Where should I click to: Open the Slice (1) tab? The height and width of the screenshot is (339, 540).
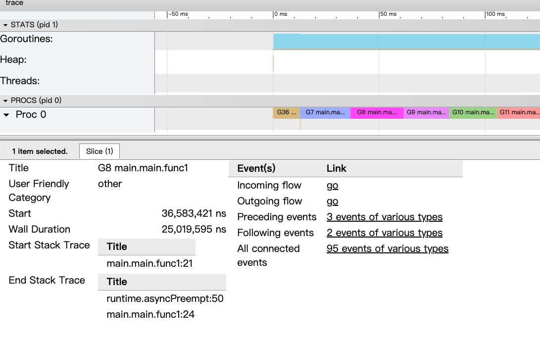pos(99,151)
